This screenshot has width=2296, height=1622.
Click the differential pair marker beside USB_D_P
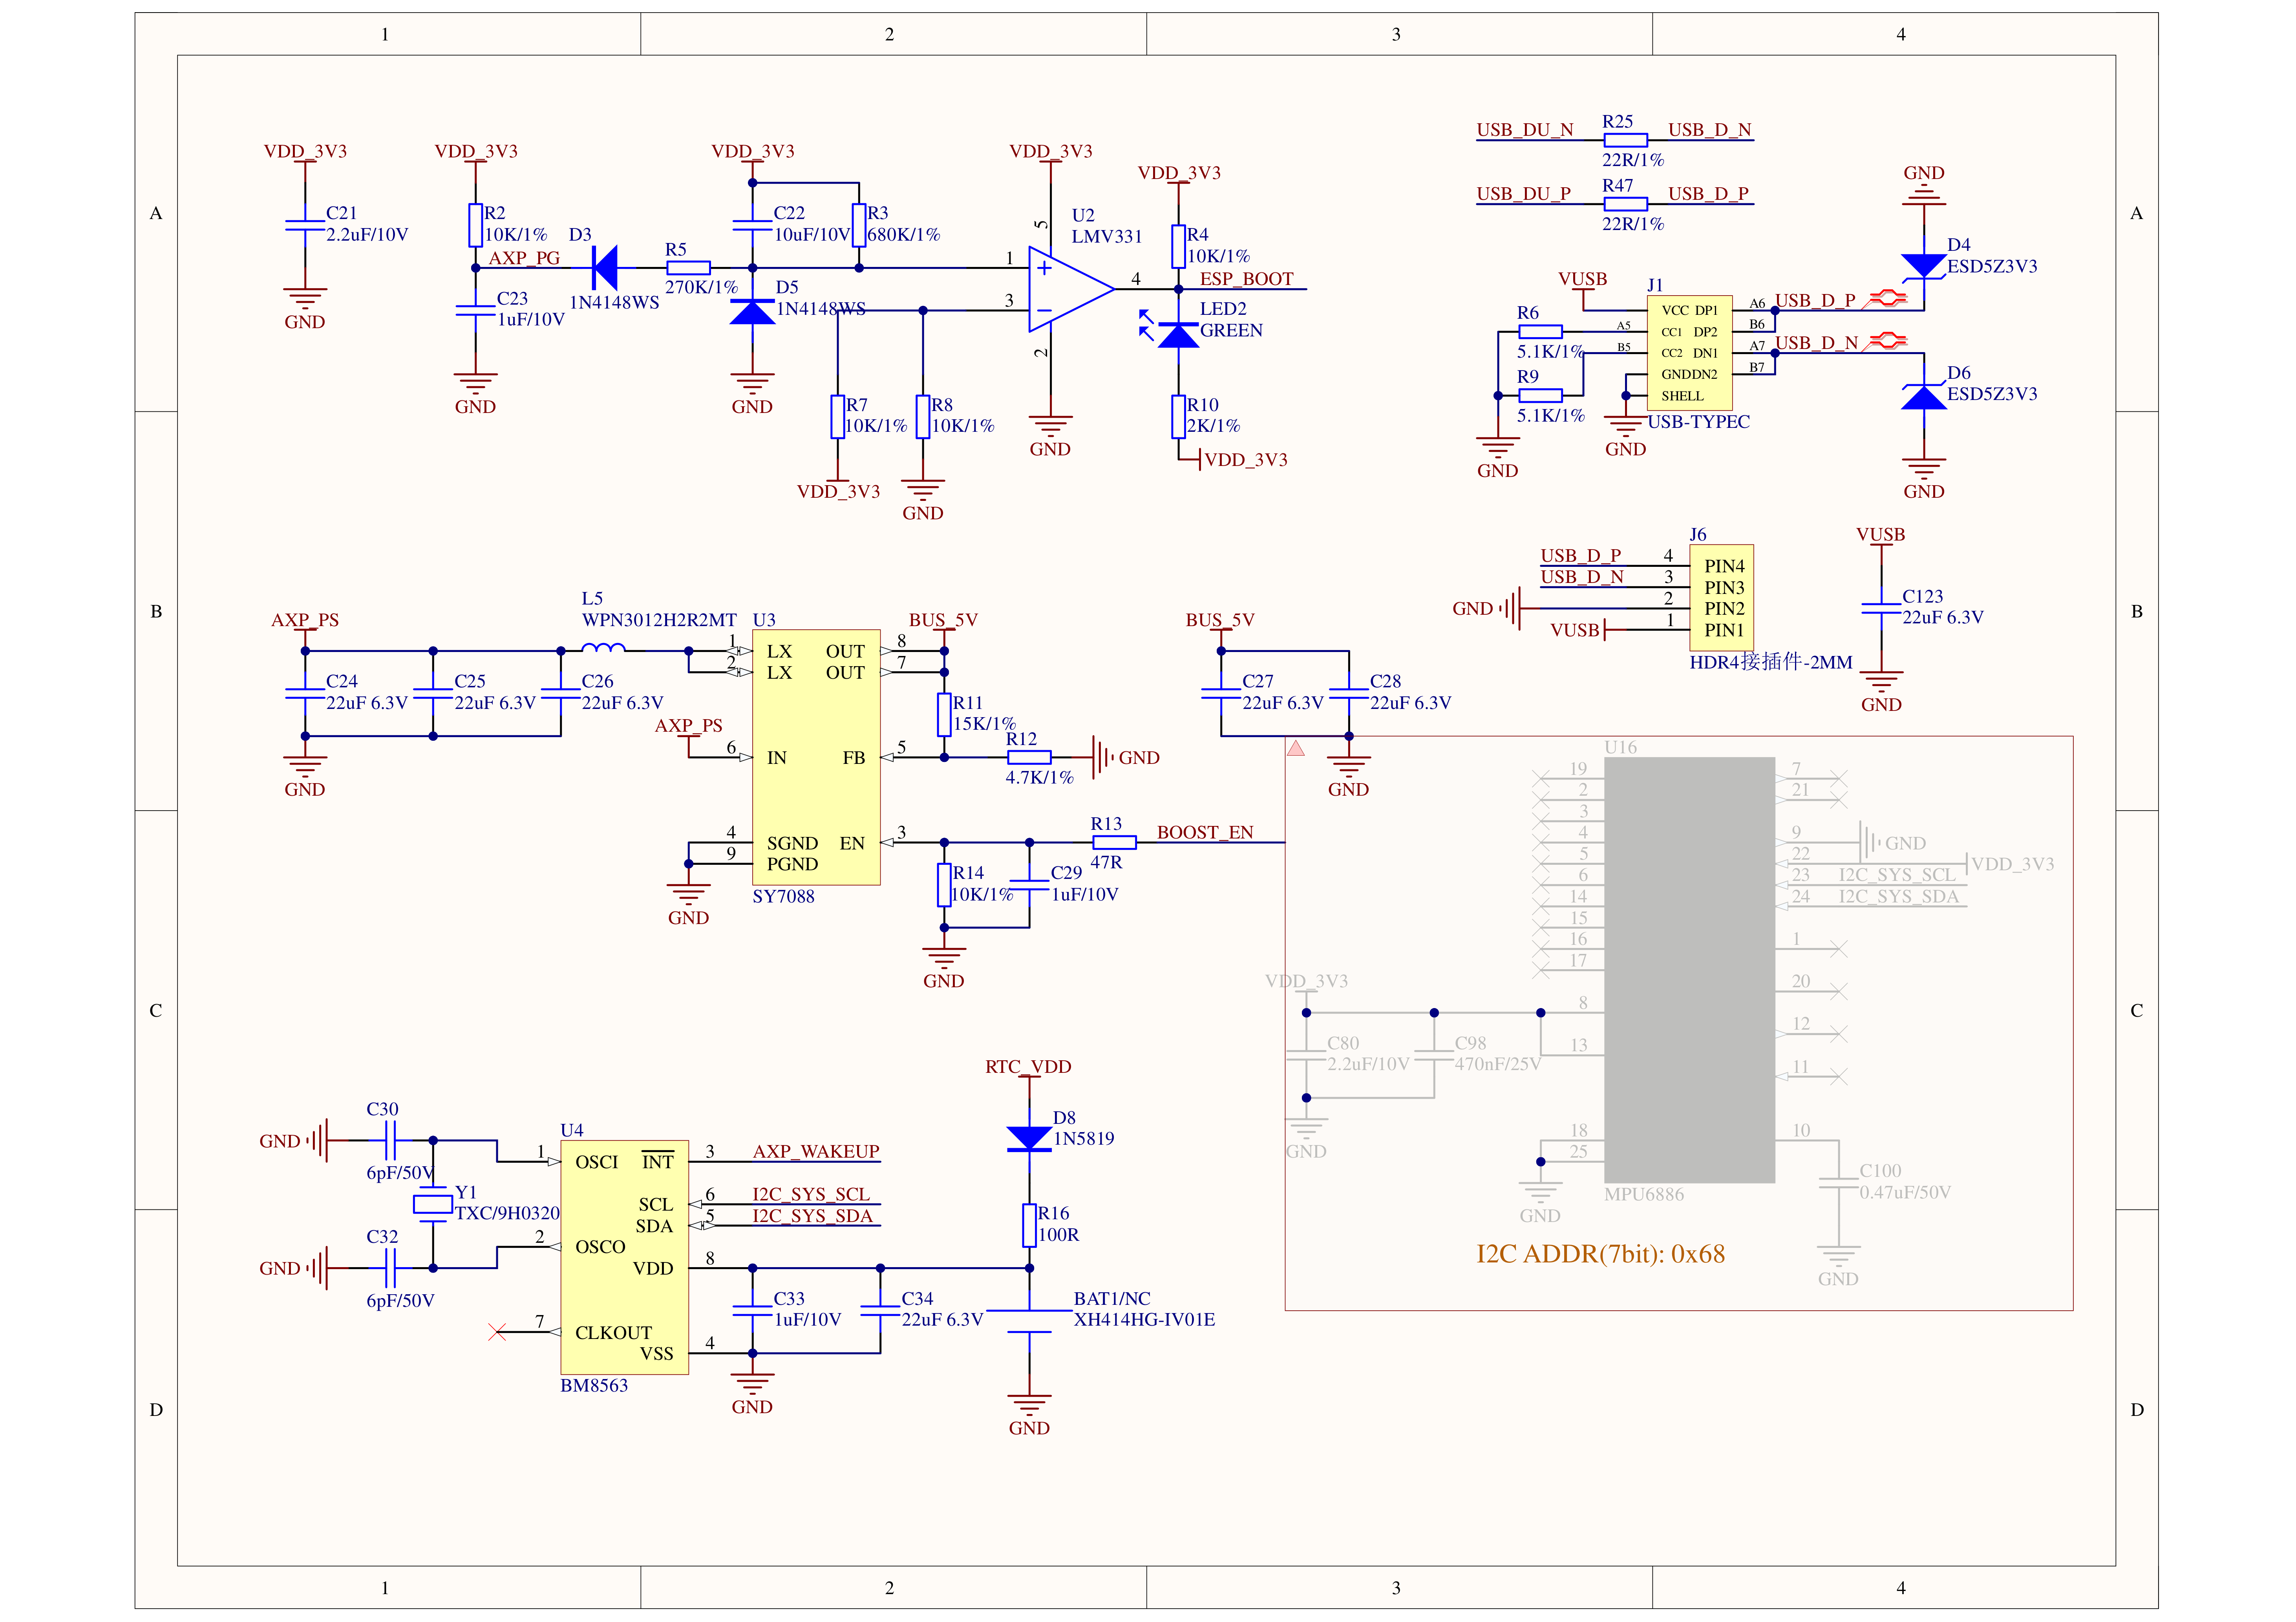tap(1886, 298)
